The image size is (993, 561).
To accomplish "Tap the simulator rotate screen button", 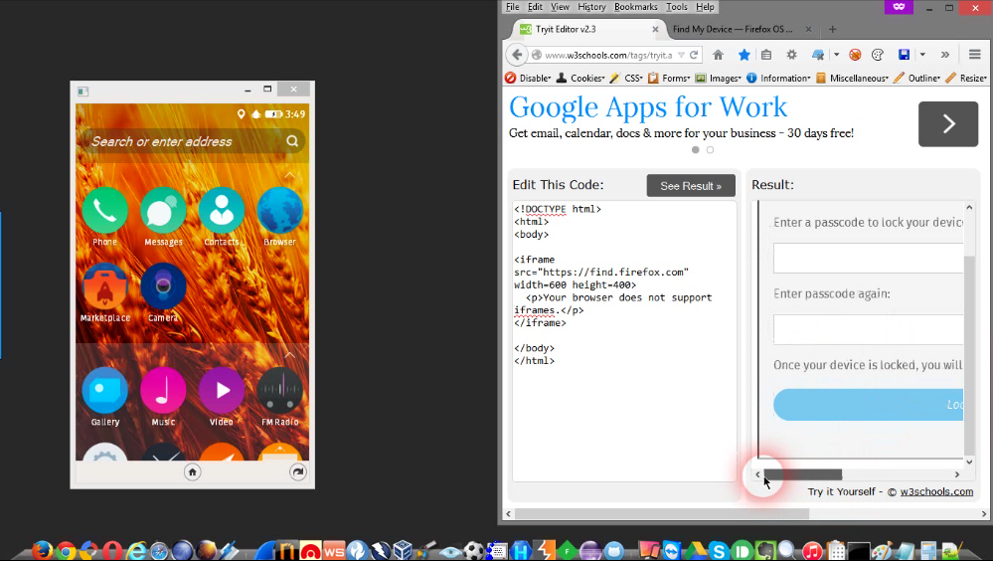I will pos(297,471).
